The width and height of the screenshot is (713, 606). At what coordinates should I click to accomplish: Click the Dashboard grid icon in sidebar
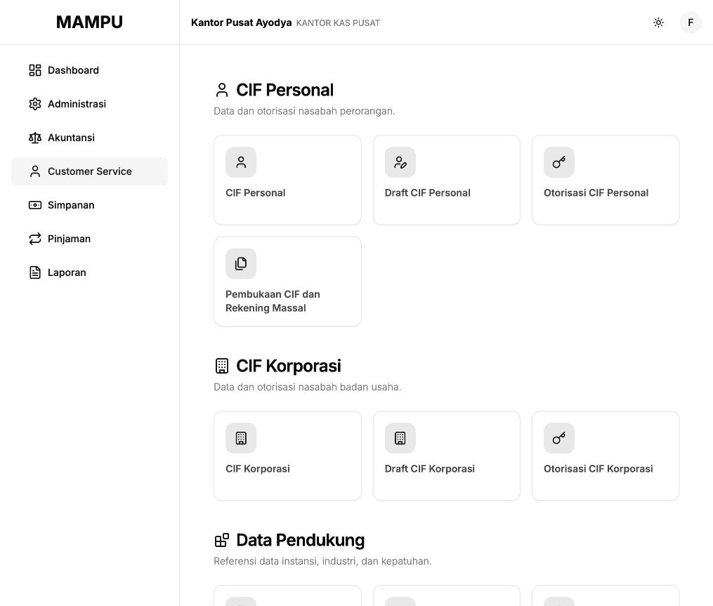pyautogui.click(x=35, y=70)
